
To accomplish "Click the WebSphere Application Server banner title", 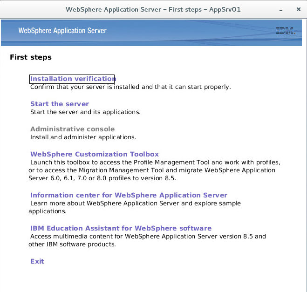I will click(62, 31).
